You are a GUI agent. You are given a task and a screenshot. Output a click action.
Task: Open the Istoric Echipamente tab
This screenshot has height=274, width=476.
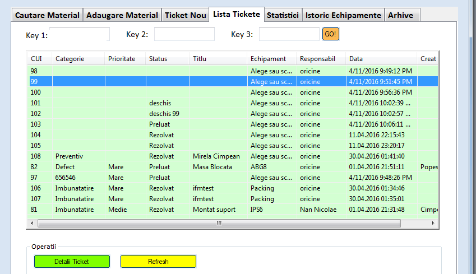click(x=343, y=15)
